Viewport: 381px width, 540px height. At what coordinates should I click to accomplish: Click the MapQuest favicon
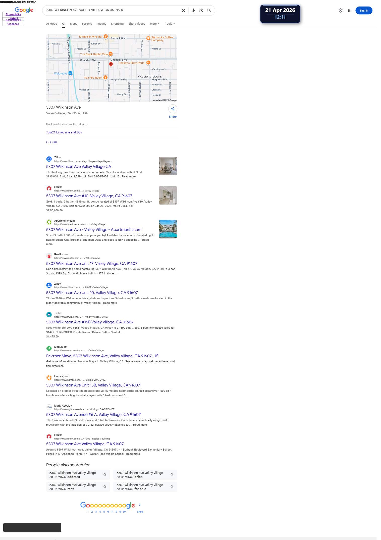(49, 348)
